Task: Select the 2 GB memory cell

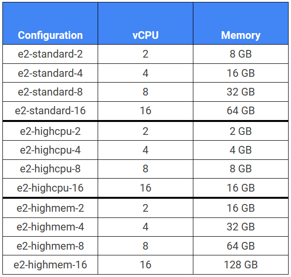Action: (x=240, y=131)
